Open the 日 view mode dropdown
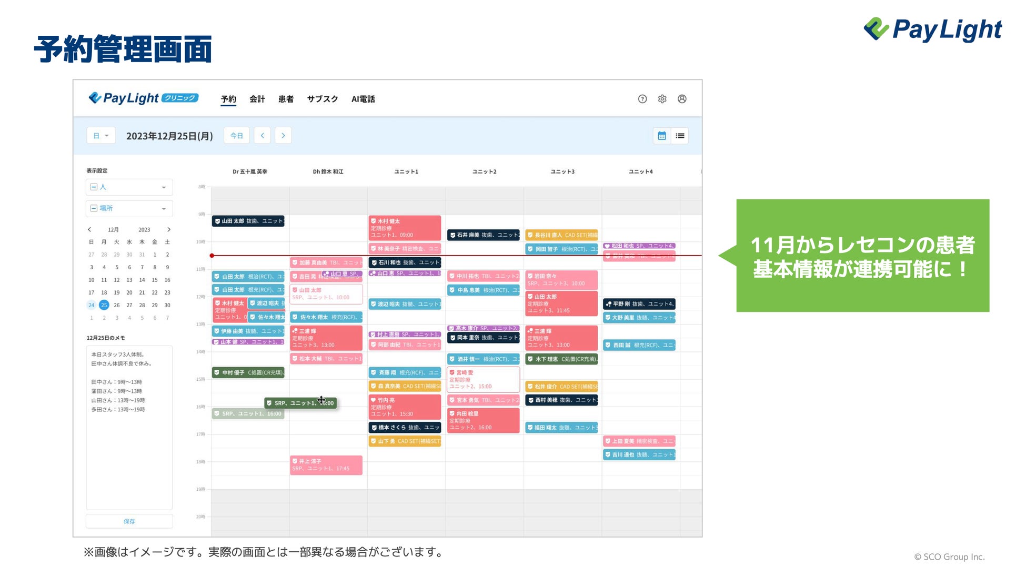 [101, 136]
